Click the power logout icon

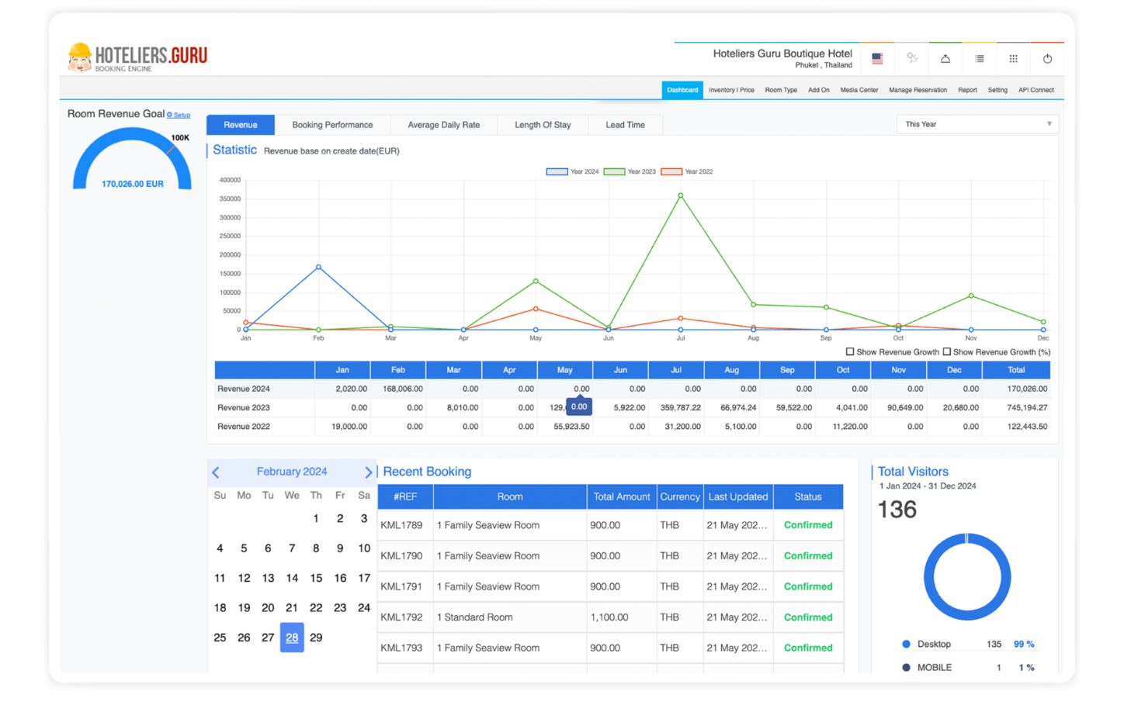(x=1047, y=59)
